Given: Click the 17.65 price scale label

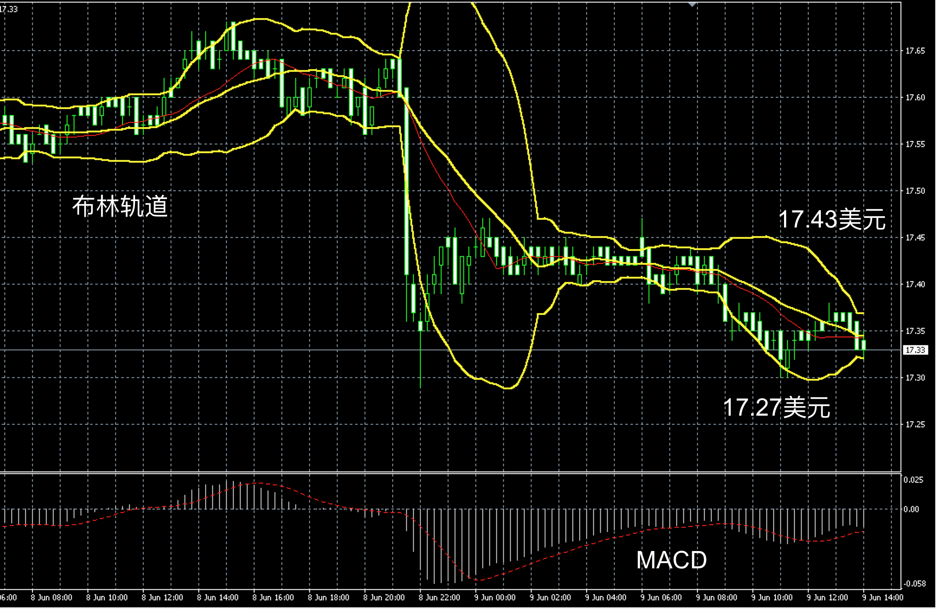Looking at the screenshot, I should point(915,51).
